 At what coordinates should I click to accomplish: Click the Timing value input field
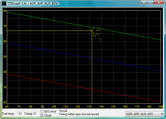[35, 114]
